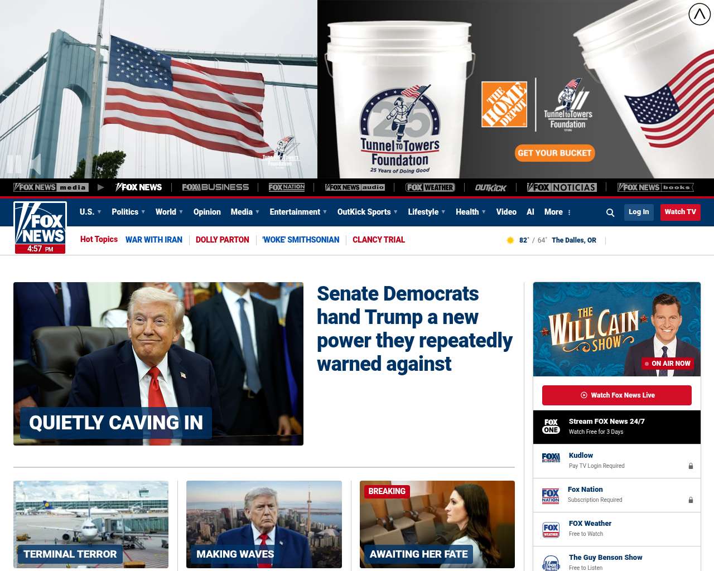Open the AI section
714x571 pixels.
point(530,212)
